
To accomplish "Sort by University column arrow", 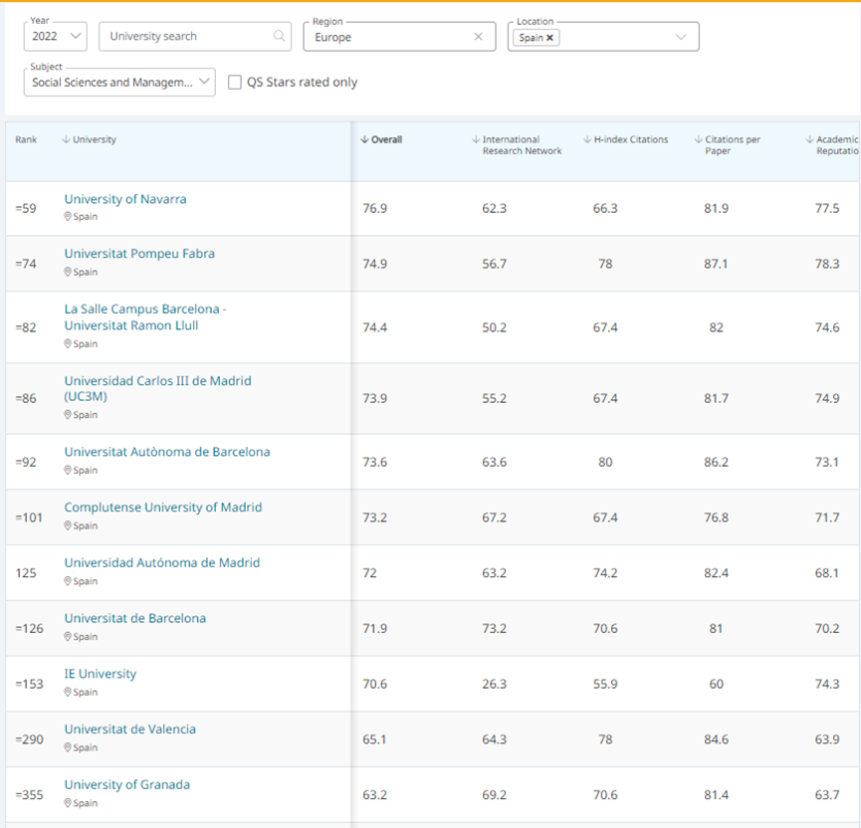I will 67,140.
